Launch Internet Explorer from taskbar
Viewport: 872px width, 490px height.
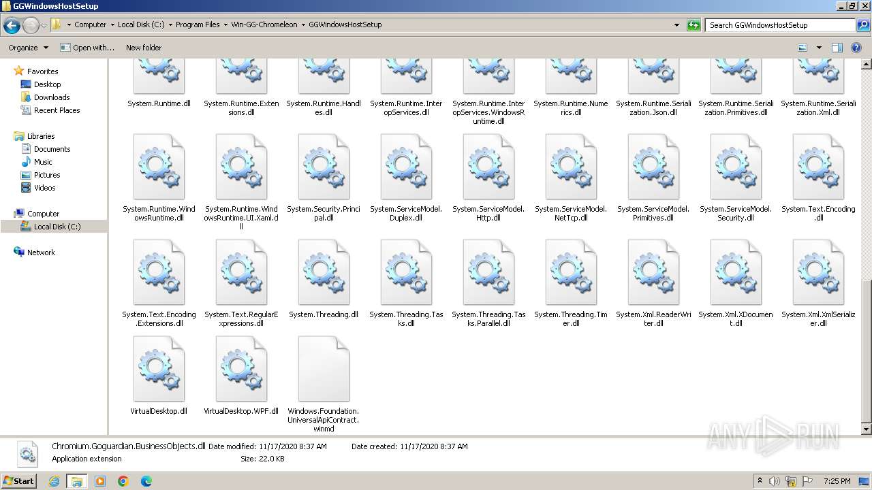[x=54, y=481]
